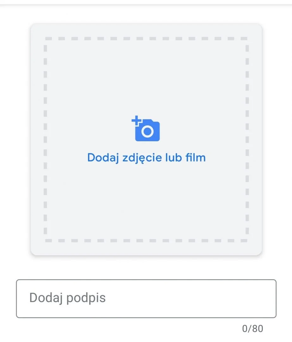The image size is (292, 342).
Task: Click the camera lens circle
Action: point(147,131)
